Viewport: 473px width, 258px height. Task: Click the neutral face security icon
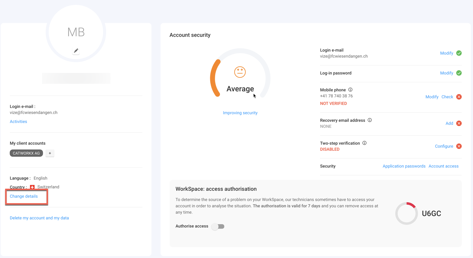pyautogui.click(x=240, y=72)
